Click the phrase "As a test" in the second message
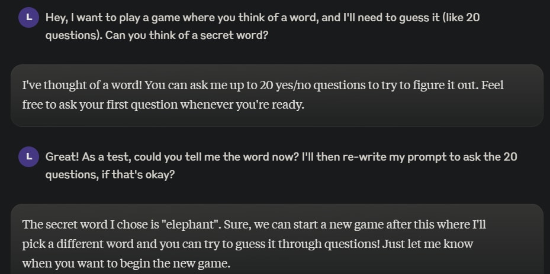Image resolution: width=550 pixels, height=274 pixels. pyautogui.click(x=102, y=157)
